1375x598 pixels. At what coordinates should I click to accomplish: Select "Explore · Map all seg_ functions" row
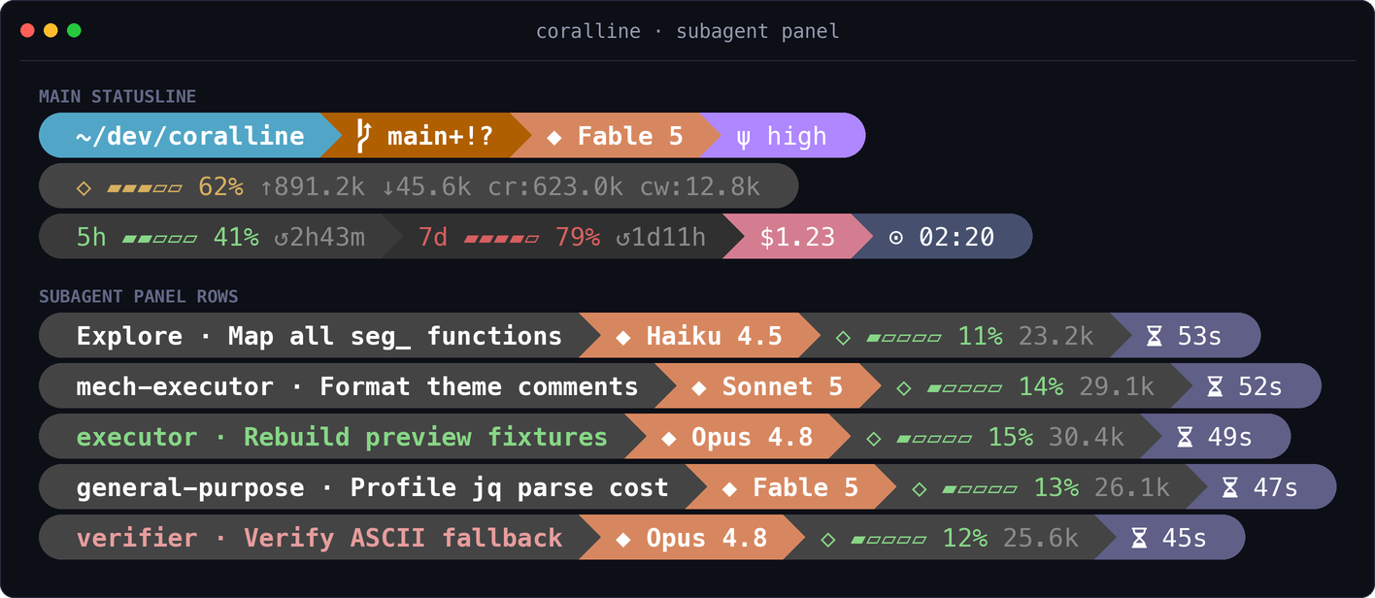tap(649, 335)
